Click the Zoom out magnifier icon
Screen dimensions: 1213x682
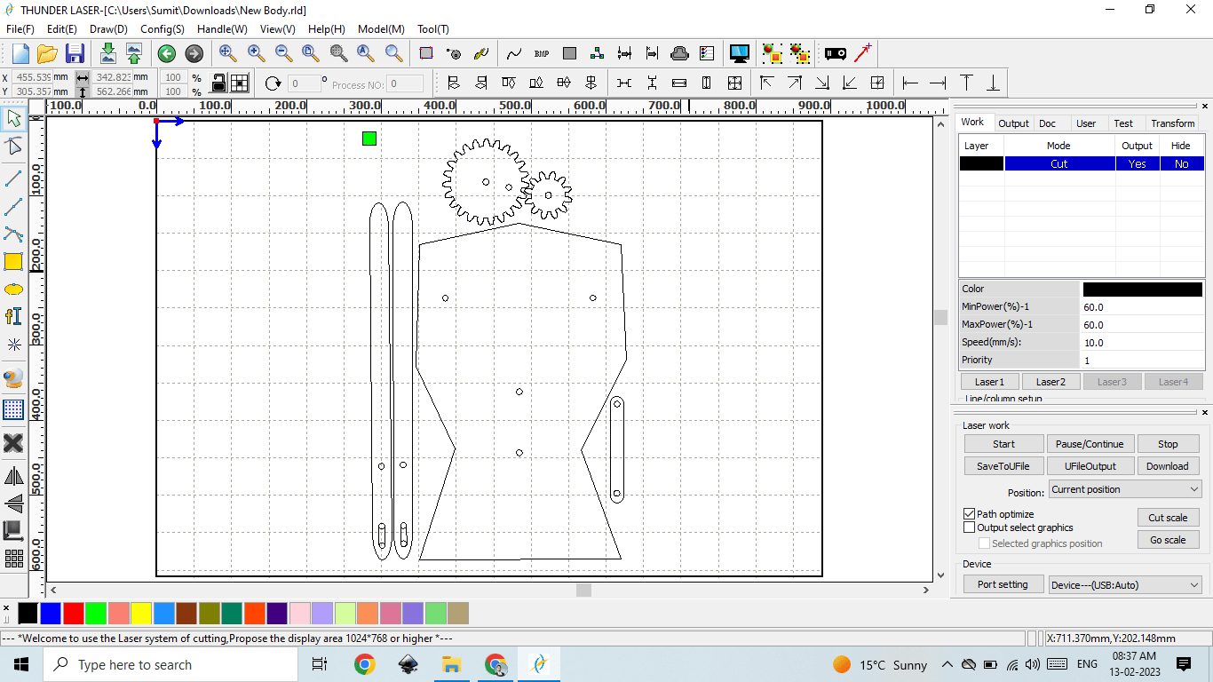pyautogui.click(x=283, y=53)
